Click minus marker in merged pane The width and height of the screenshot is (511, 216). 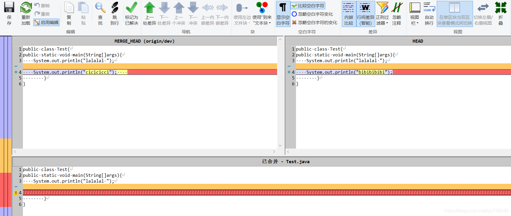coord(16,187)
